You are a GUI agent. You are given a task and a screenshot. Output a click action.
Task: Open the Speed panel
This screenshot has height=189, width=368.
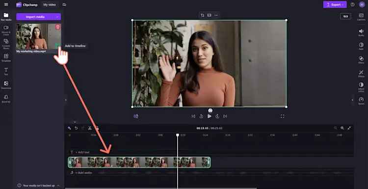coord(361,101)
